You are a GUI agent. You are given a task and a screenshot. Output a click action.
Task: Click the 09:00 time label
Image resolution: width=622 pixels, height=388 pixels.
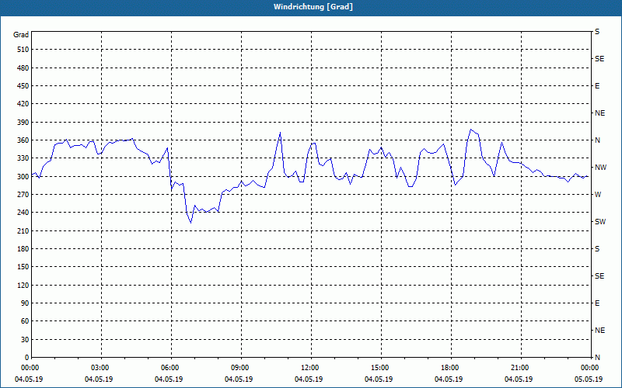pyautogui.click(x=241, y=368)
